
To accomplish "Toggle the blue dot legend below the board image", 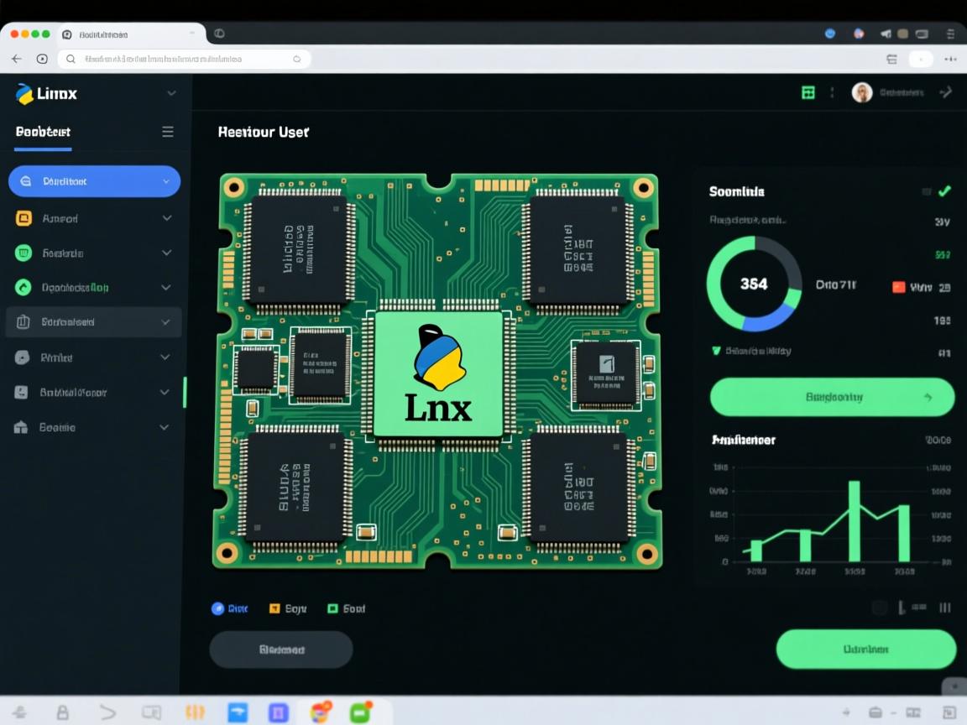I will 217,608.
